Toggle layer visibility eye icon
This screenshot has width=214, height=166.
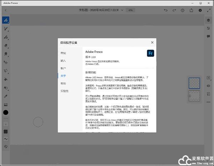208,86
